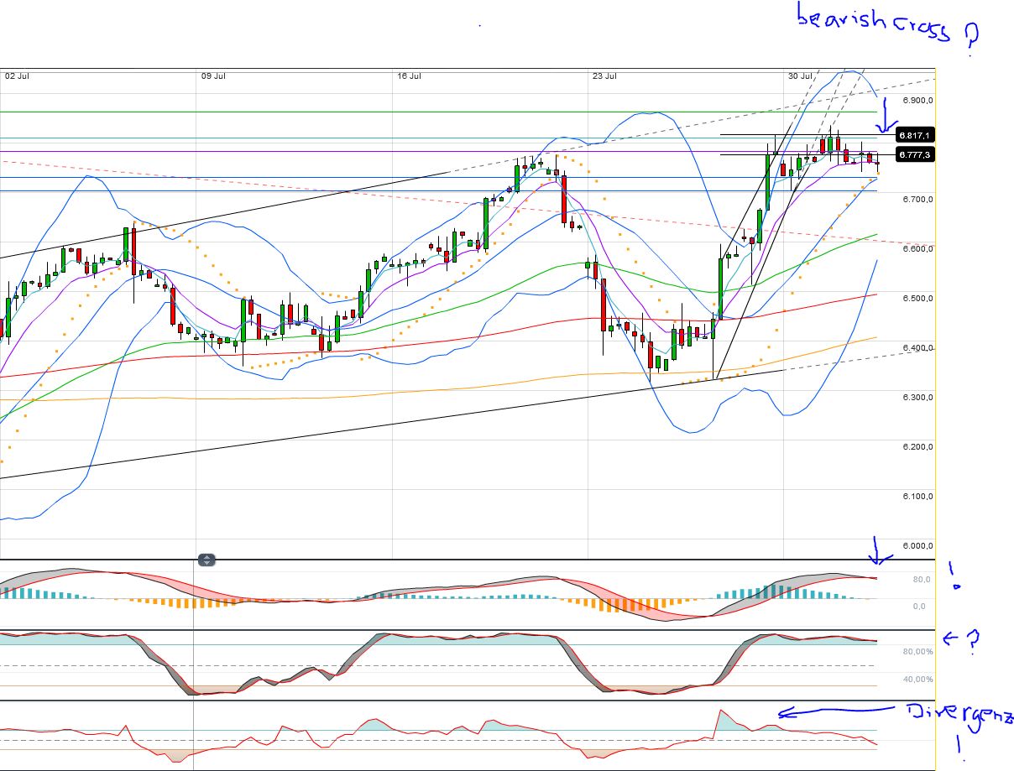1014x771 pixels.
Task: Click the 6.900,0 price axis value
Action: [917, 101]
